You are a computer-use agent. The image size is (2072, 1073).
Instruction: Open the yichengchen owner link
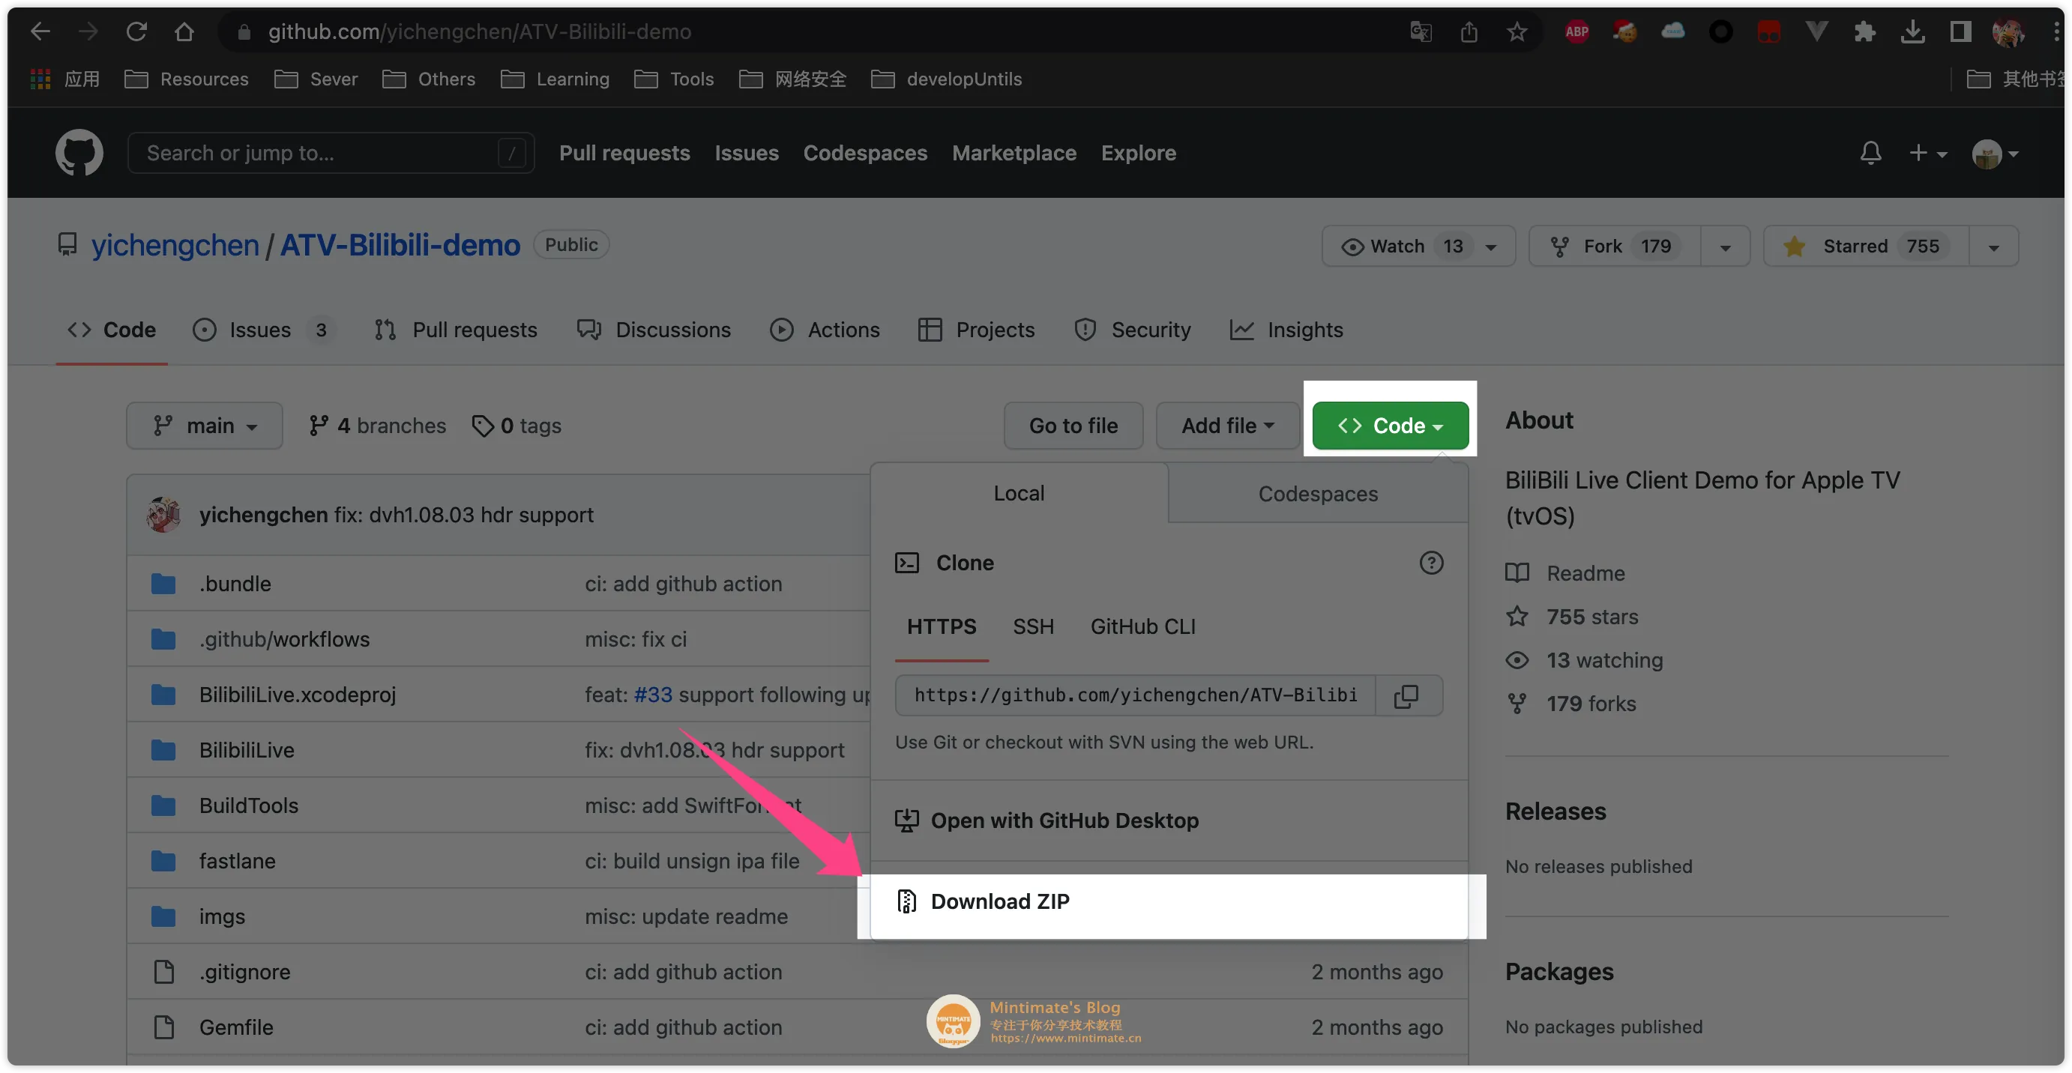pos(175,244)
